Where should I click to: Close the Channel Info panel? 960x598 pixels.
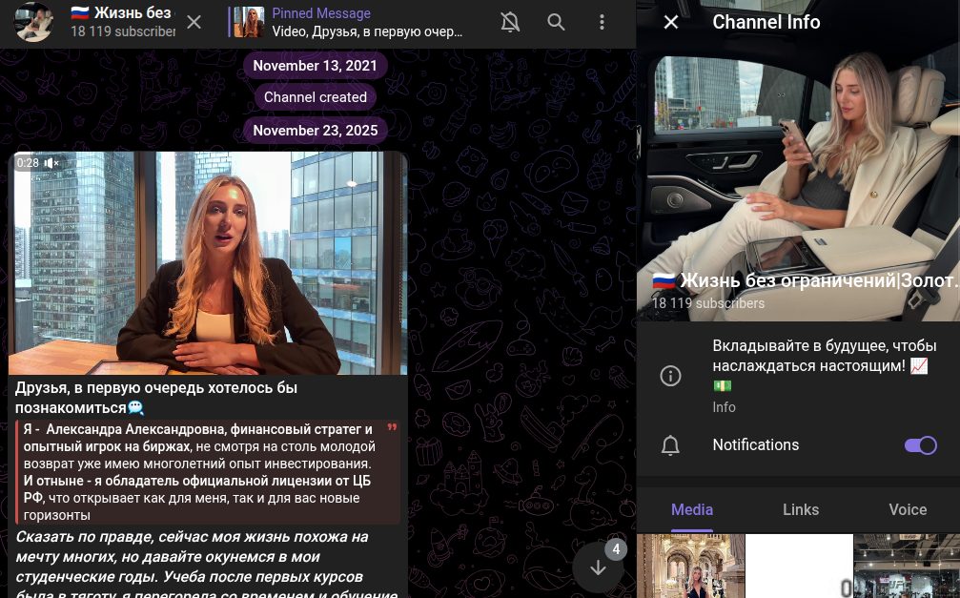671,22
